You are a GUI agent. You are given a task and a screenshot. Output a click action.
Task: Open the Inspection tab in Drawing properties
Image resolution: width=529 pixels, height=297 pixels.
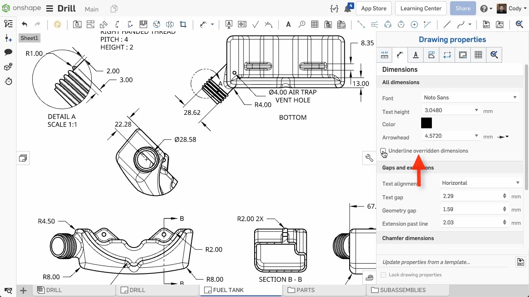[494, 54]
